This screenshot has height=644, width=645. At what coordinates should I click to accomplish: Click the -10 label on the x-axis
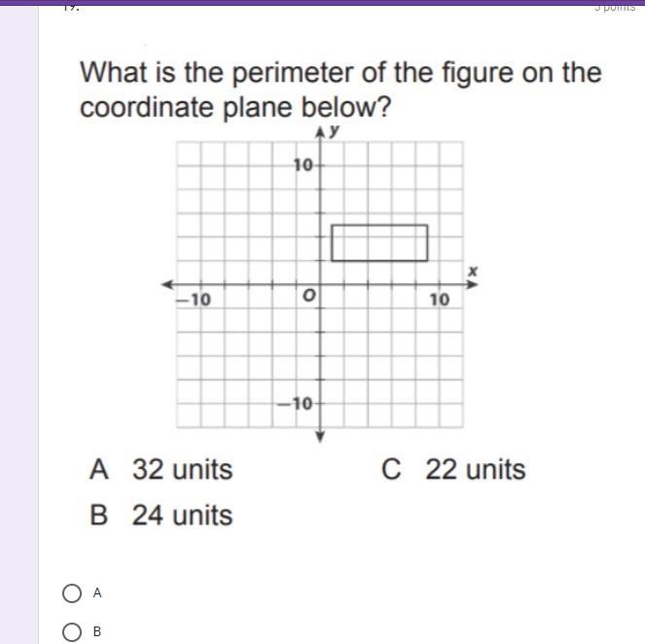tap(193, 299)
